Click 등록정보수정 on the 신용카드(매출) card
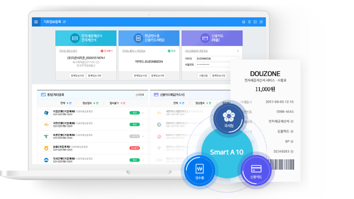Image resolution: width=354 pixels, height=199 pixels. click(x=219, y=75)
